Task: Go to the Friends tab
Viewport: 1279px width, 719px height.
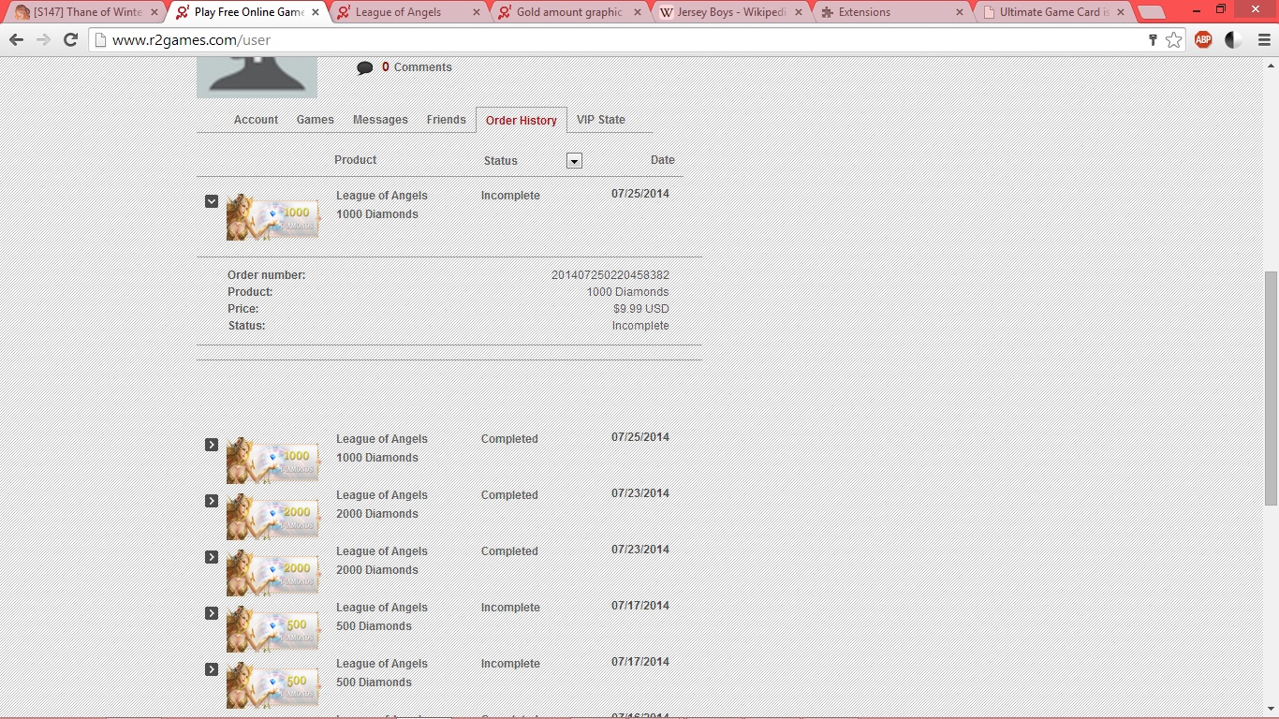Action: (x=446, y=120)
